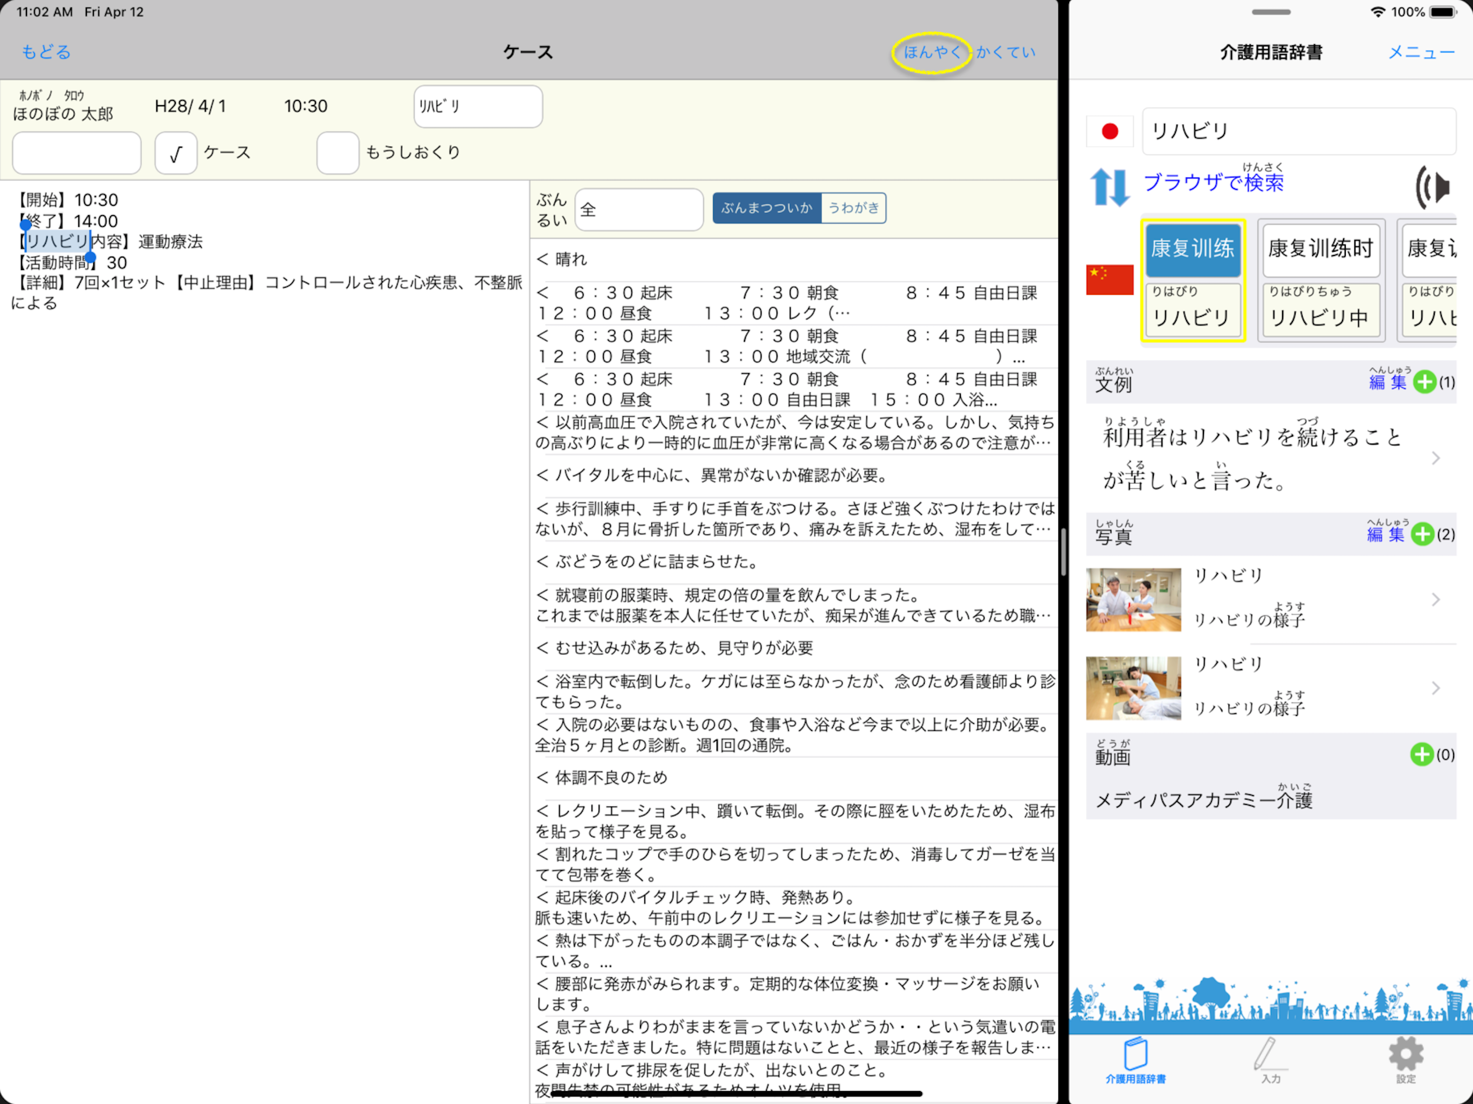This screenshot has width=1473, height=1104.
Task: Select the 浴室内で転倒した phrase
Action: click(x=794, y=692)
